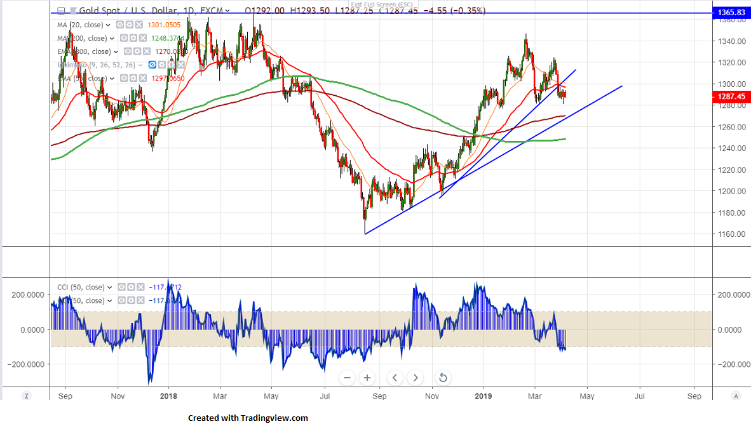Expand the MA (20, close) indicator dropdown
Viewport: 751px width, 431px height.
[108, 25]
